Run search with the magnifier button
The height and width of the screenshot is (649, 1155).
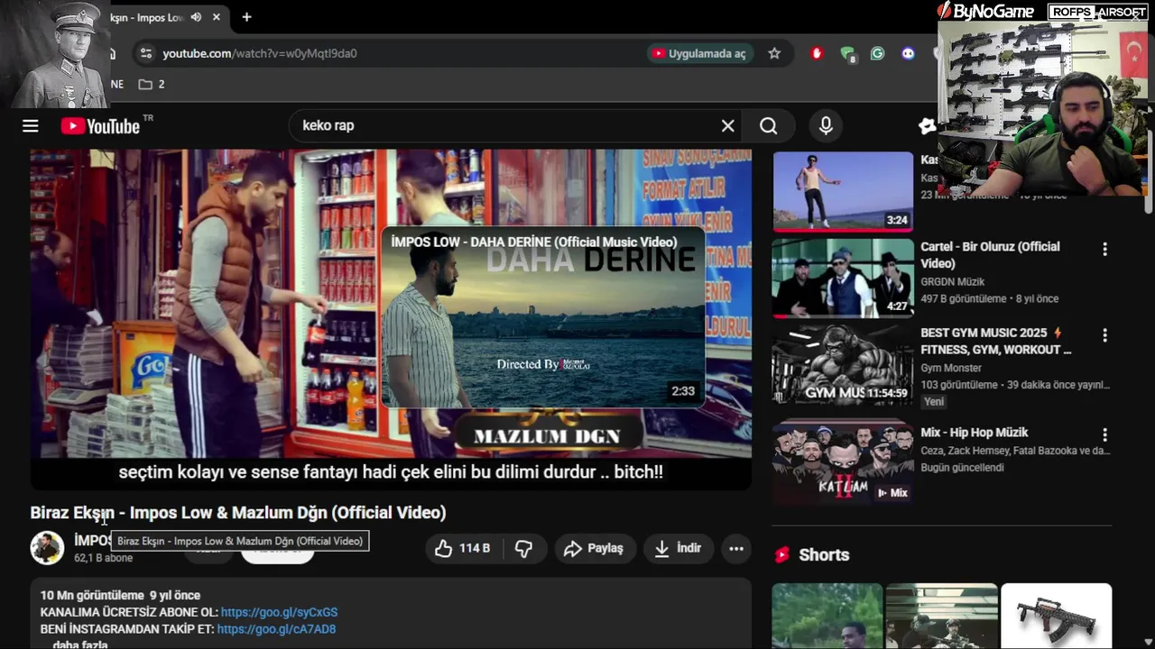(x=769, y=126)
